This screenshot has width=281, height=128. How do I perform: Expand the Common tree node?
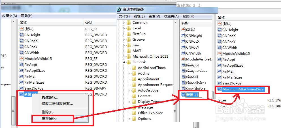pos(124,23)
